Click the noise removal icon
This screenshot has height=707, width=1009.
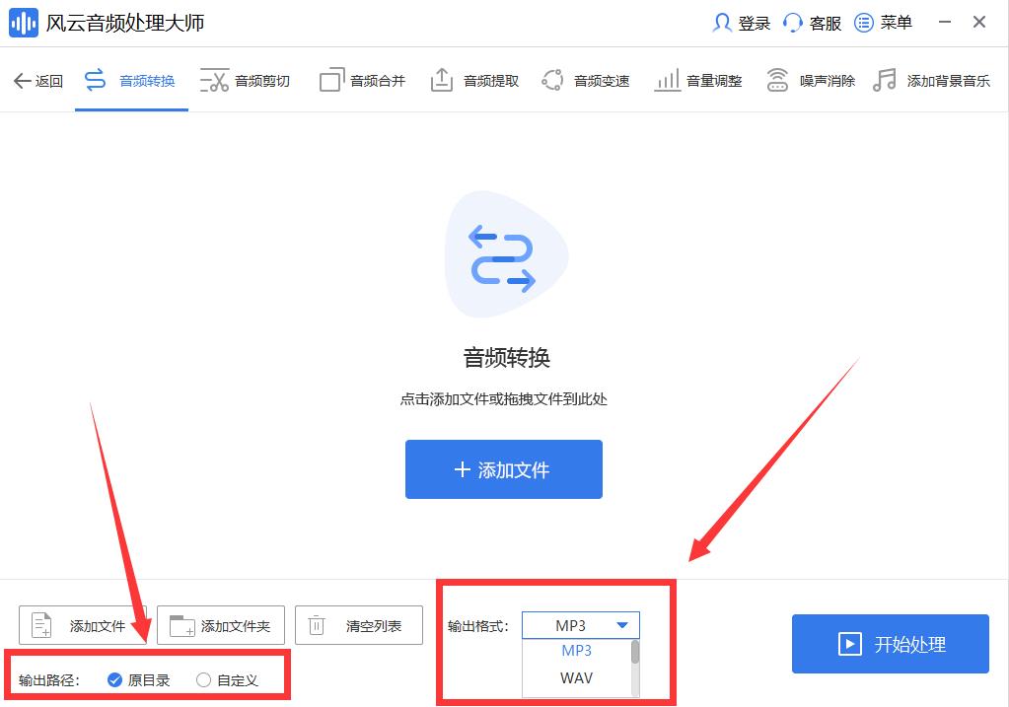click(778, 81)
